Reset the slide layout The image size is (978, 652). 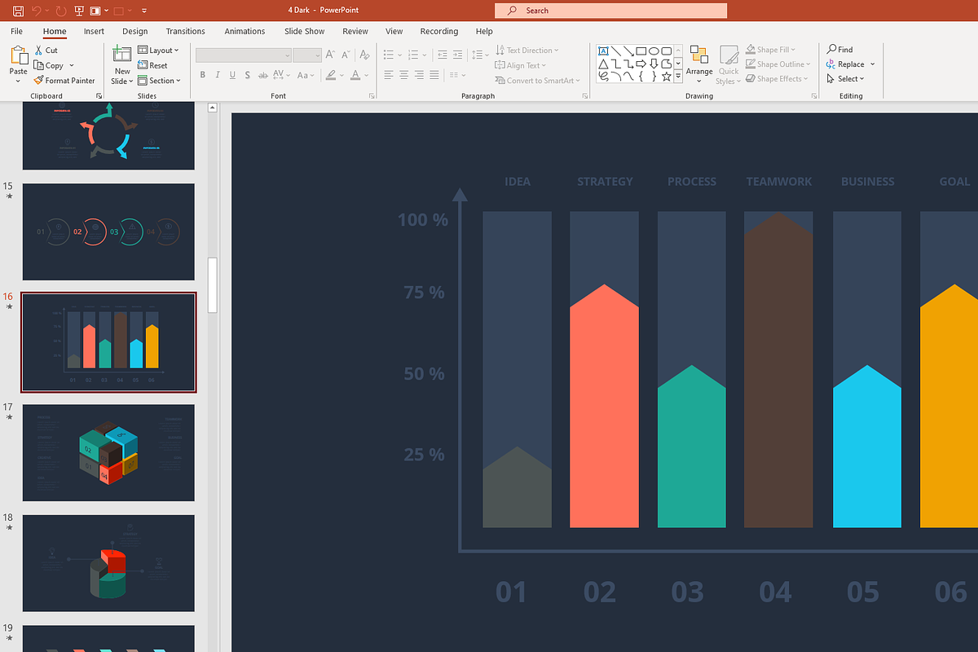click(x=152, y=65)
